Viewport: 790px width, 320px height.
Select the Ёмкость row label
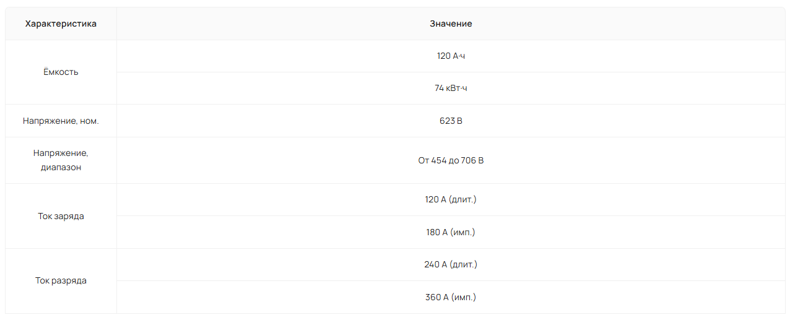tap(61, 72)
